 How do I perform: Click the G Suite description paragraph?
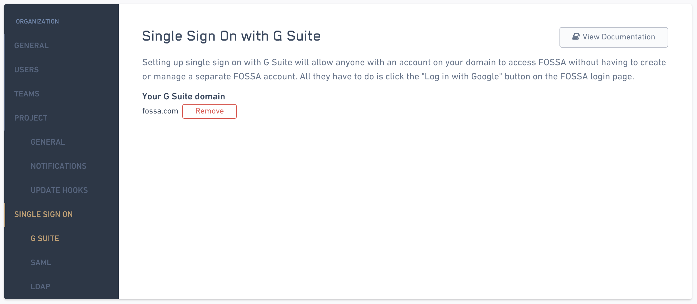click(404, 69)
